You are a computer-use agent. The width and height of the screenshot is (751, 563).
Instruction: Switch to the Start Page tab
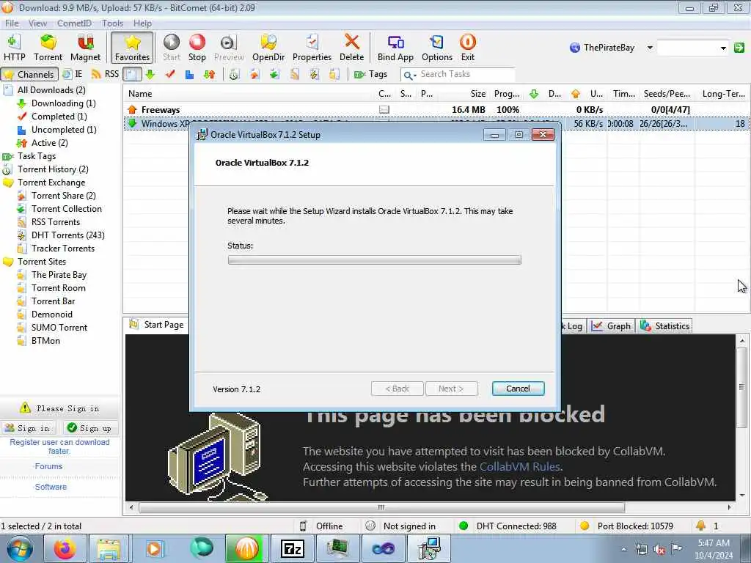157,325
